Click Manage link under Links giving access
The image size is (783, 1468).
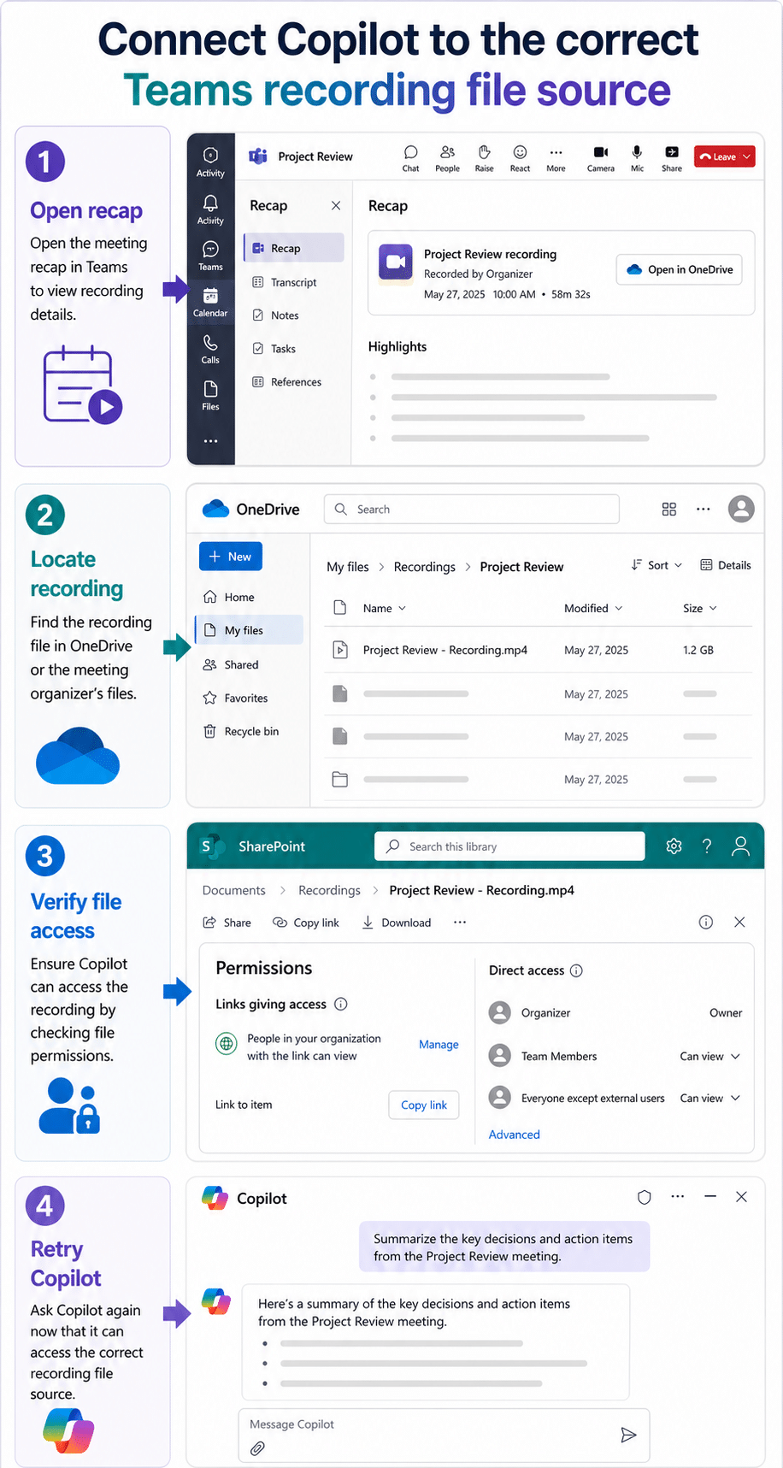pyautogui.click(x=439, y=1045)
